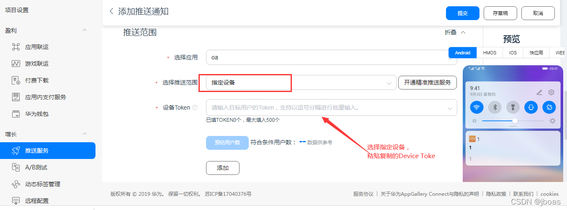Open the cookies footer link

(x=549, y=194)
